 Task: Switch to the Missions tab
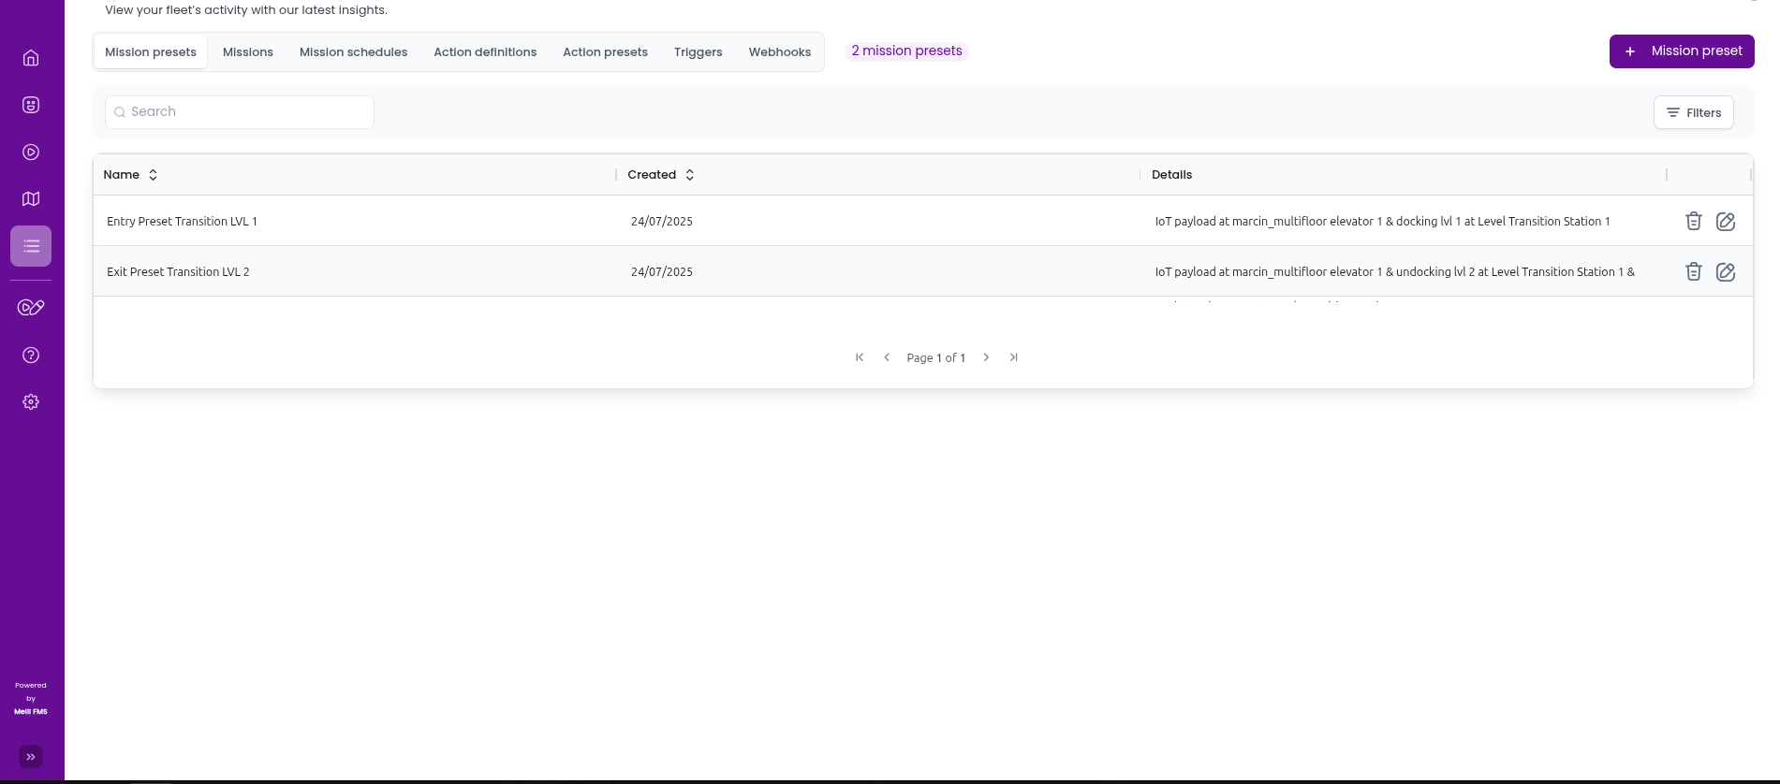248,52
